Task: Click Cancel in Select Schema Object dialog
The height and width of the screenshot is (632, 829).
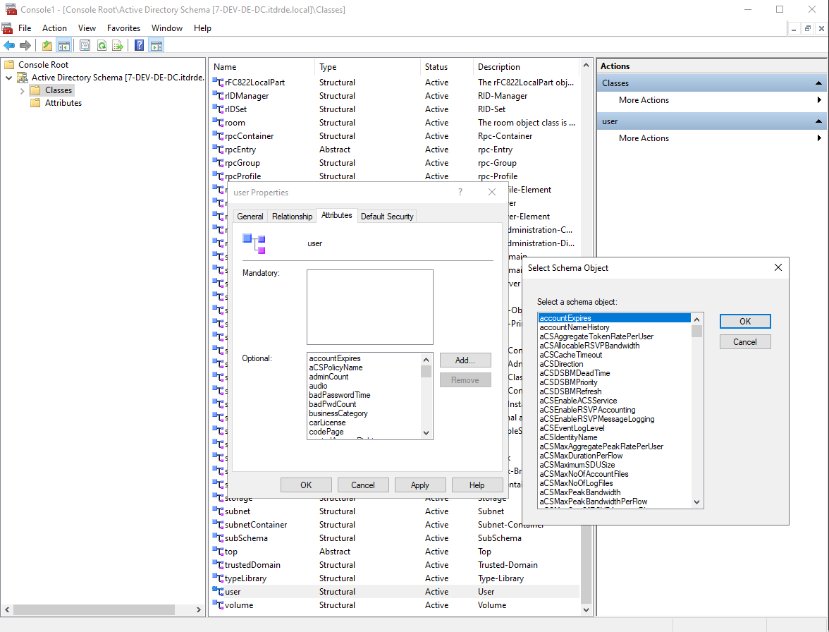Action: [745, 342]
